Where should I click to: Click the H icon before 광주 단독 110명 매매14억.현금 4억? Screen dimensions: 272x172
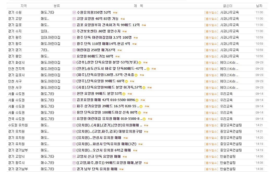74,44
